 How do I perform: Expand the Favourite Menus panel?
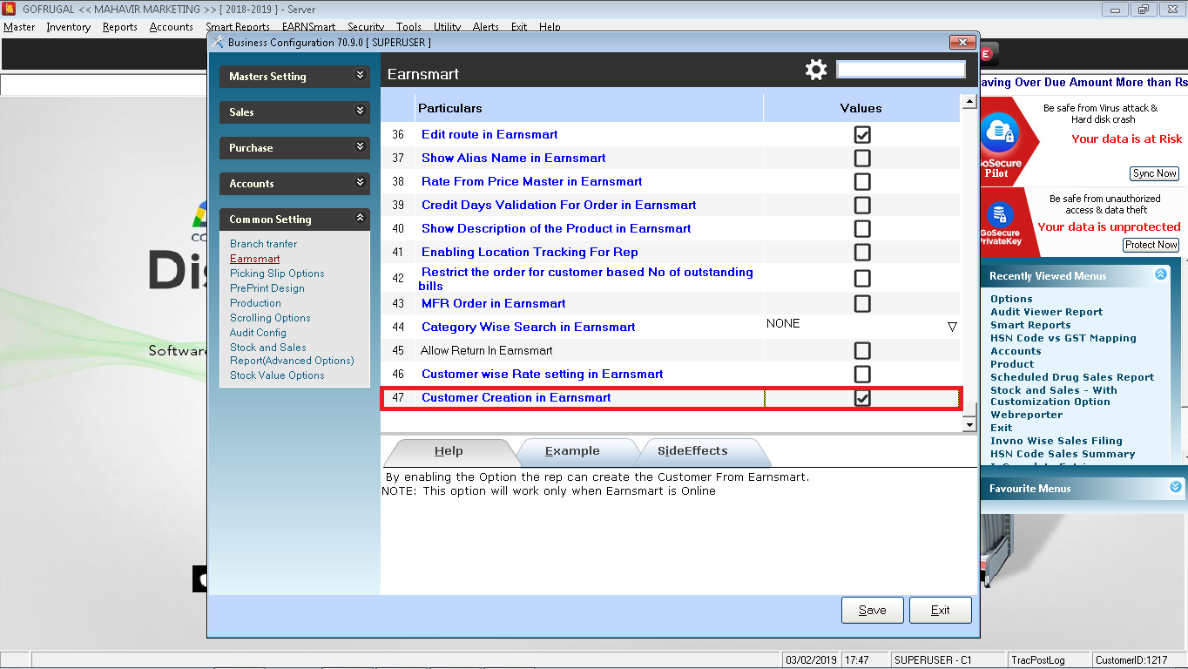point(1175,487)
